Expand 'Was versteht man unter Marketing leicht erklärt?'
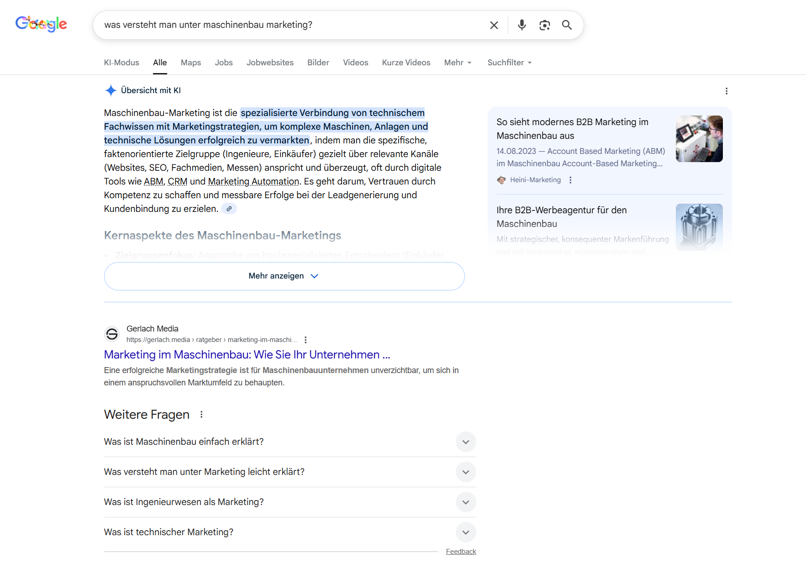The image size is (806, 579). 465,472
